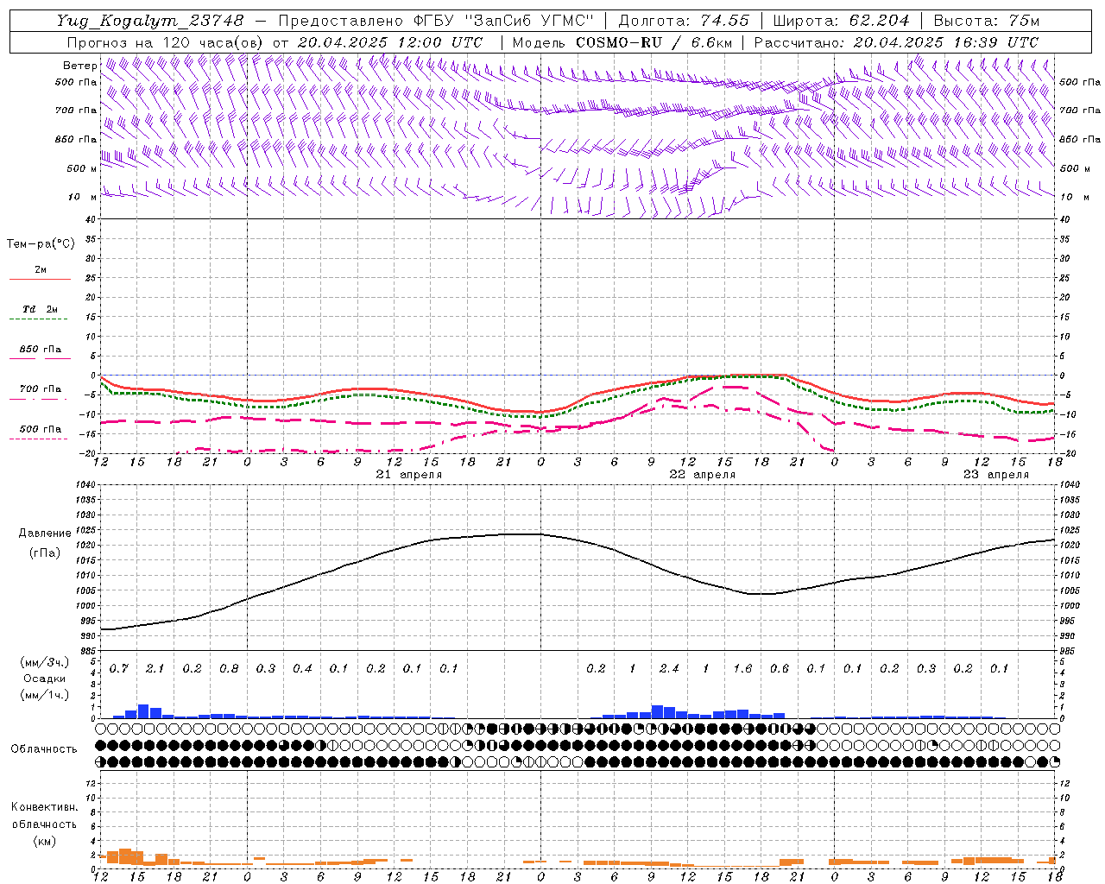Viewport: 1105px width, 884px height.
Task: Select the 700 гПа temperature legend entry
Action: point(40,388)
